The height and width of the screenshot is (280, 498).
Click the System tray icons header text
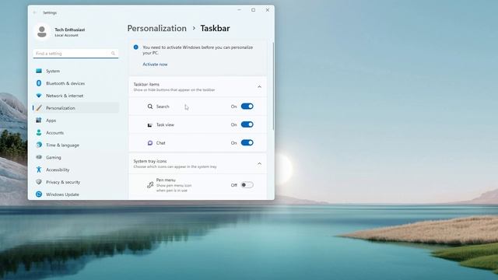coord(150,161)
